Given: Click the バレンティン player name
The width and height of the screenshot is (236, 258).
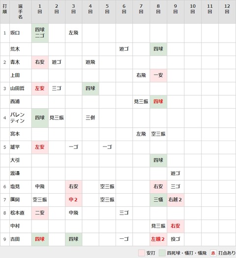Looking at the screenshot, I should tap(17, 117).
